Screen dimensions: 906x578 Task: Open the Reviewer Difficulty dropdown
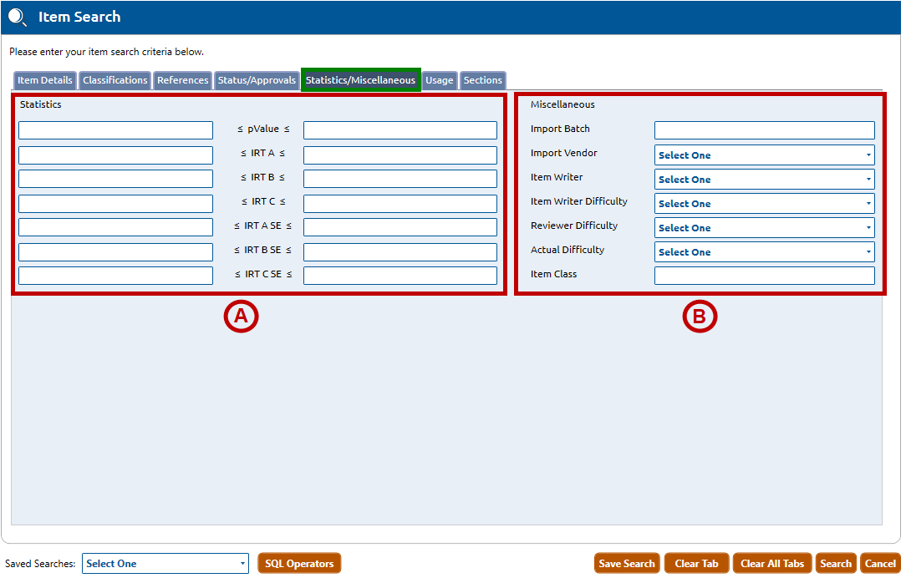point(764,228)
